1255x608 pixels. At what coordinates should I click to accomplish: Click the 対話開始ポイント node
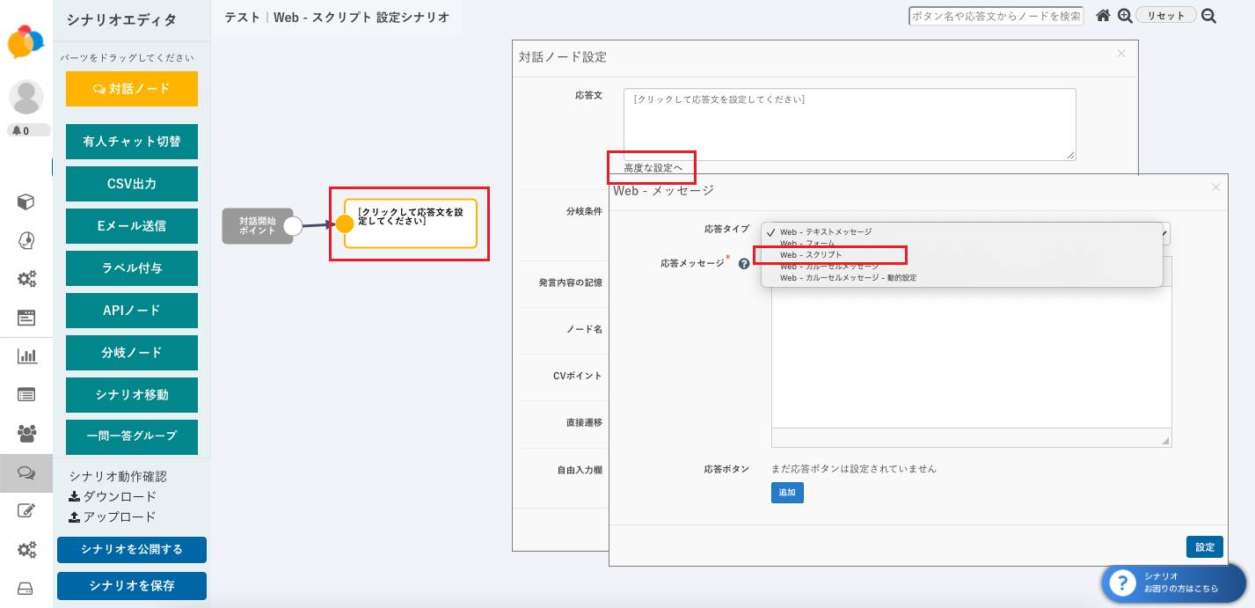tap(257, 226)
